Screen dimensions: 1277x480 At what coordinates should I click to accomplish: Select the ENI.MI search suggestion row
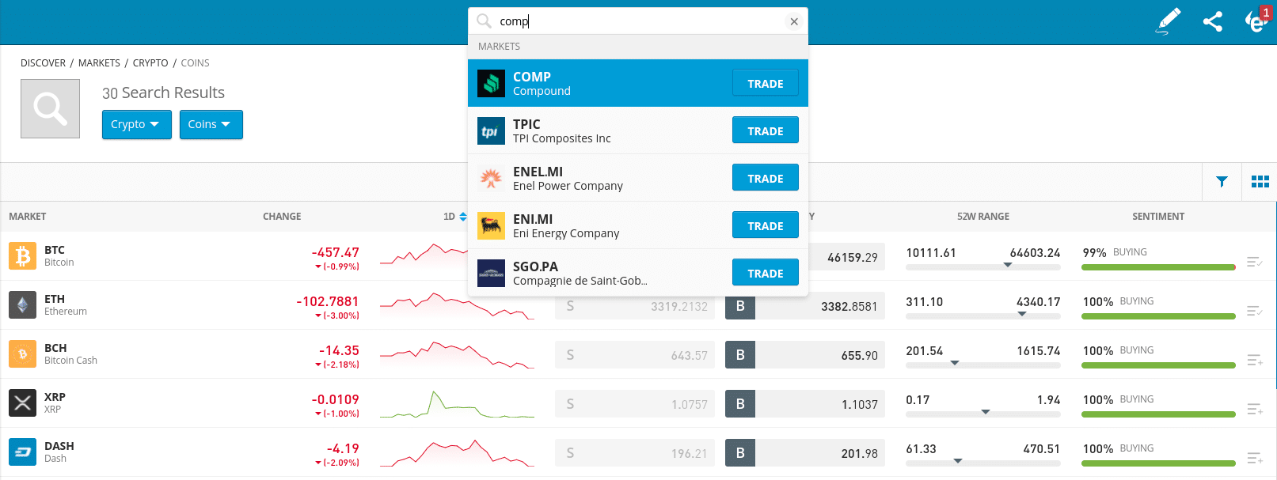coord(638,225)
